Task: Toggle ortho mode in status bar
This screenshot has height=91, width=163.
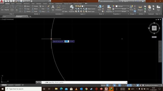Action: [x=117, y=85]
